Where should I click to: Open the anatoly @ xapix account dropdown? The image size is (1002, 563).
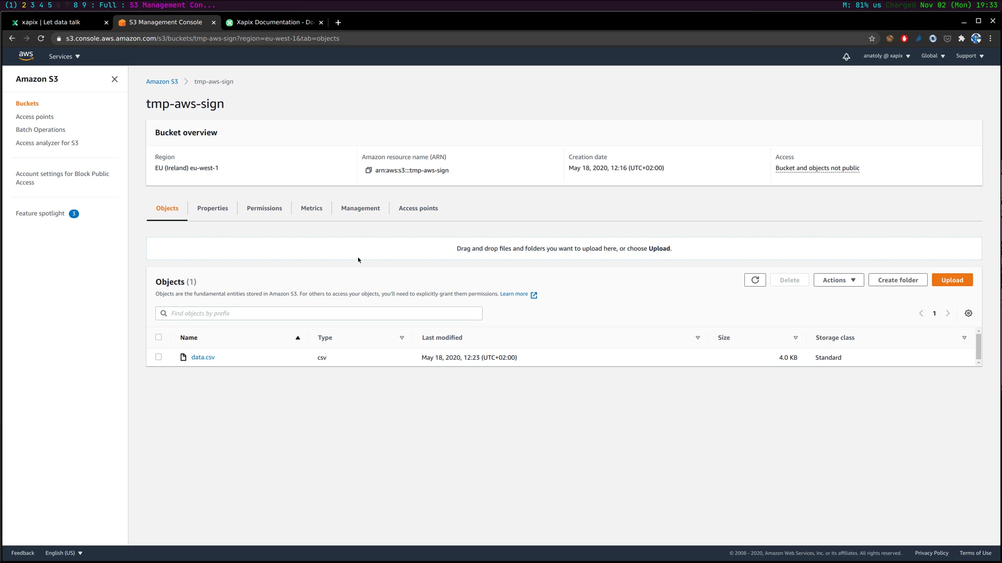pyautogui.click(x=886, y=56)
